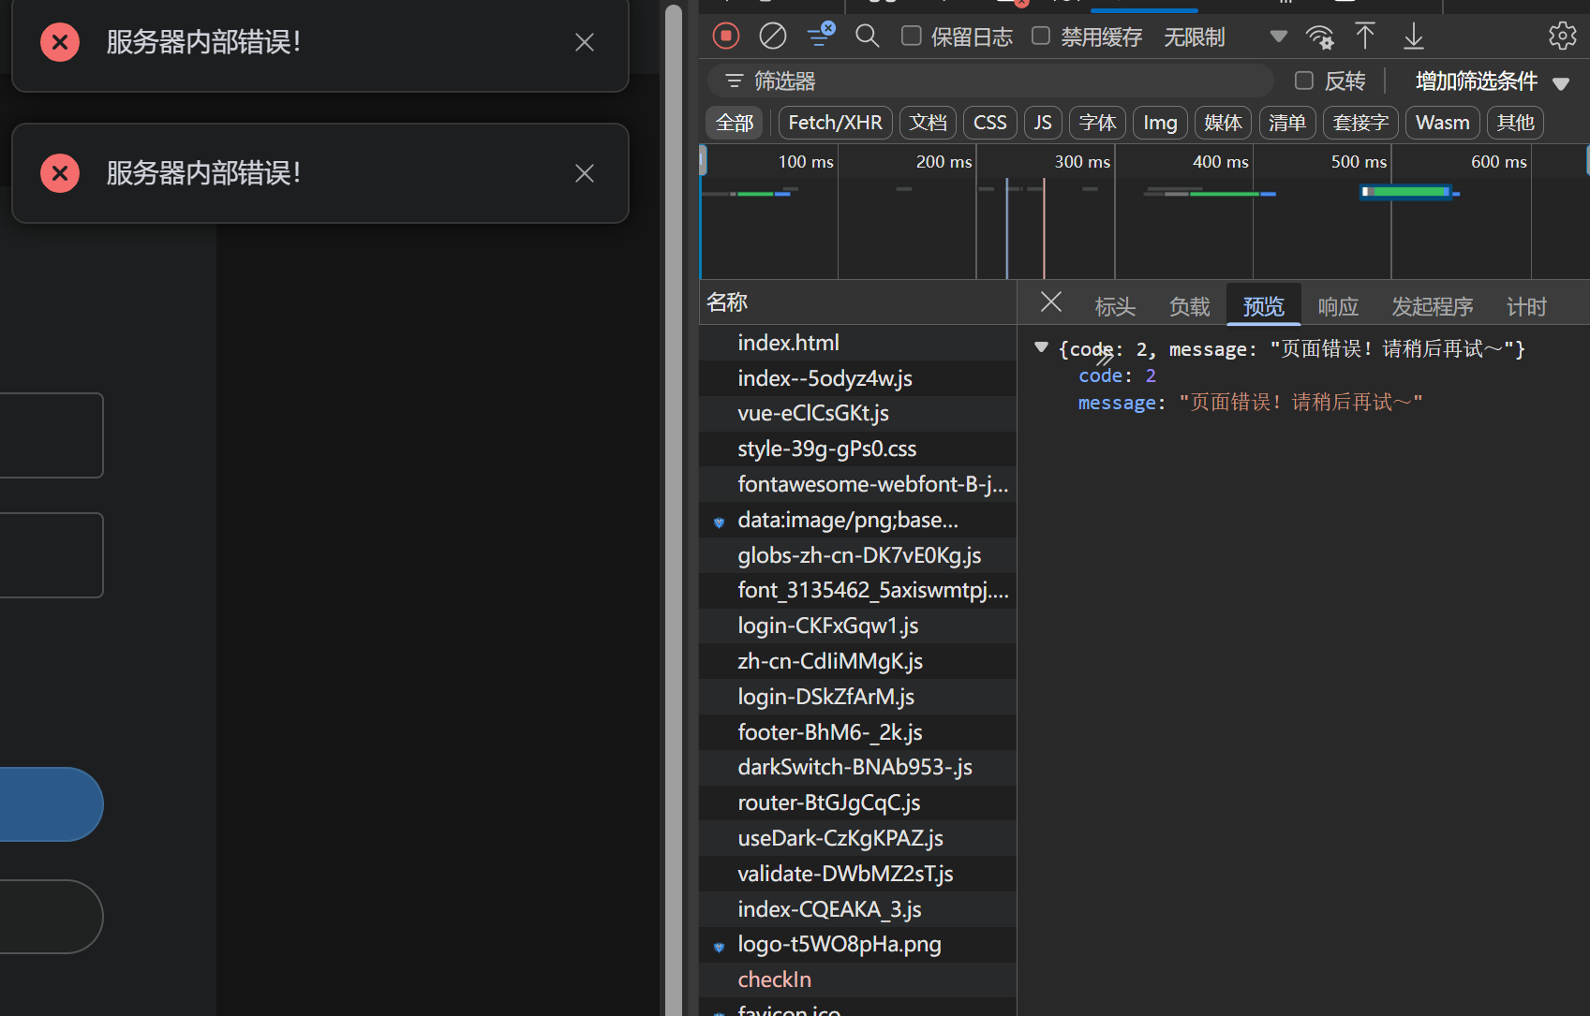This screenshot has height=1016, width=1590.
Task: Enable the 保留日志 checkbox
Action: pyautogui.click(x=911, y=37)
